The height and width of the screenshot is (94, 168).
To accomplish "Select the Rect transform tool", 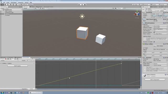I will tap(13, 5).
